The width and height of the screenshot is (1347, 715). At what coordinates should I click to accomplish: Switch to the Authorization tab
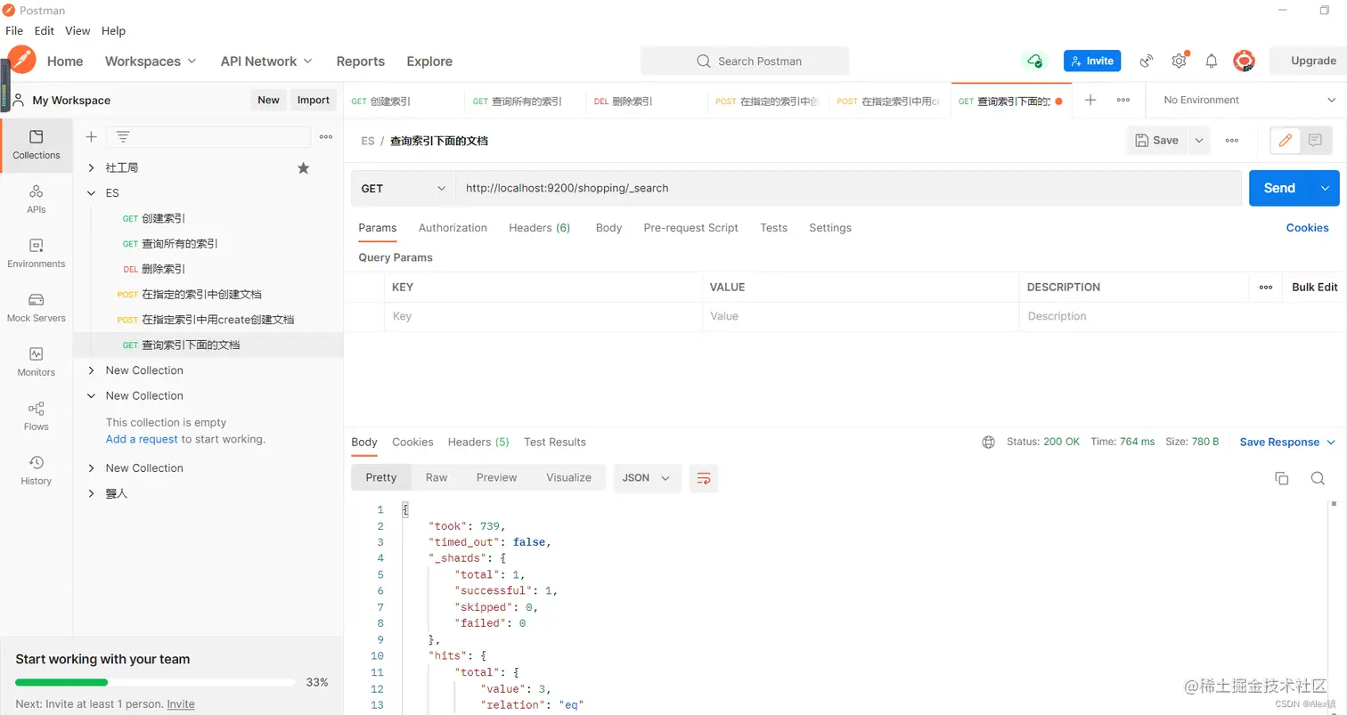coord(453,227)
